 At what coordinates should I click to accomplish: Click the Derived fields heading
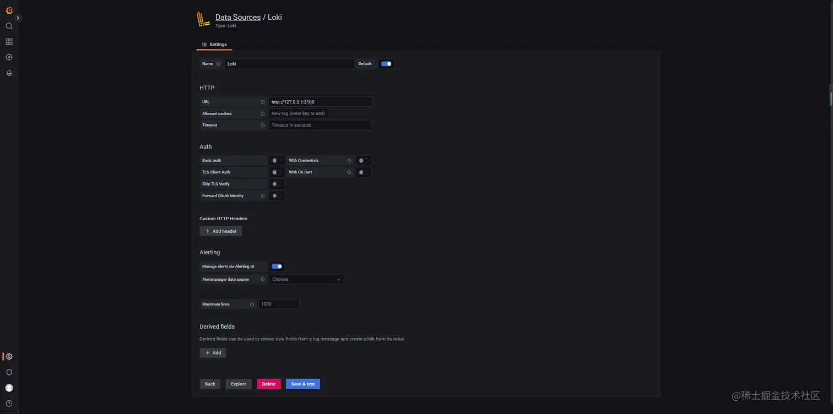[x=217, y=327]
